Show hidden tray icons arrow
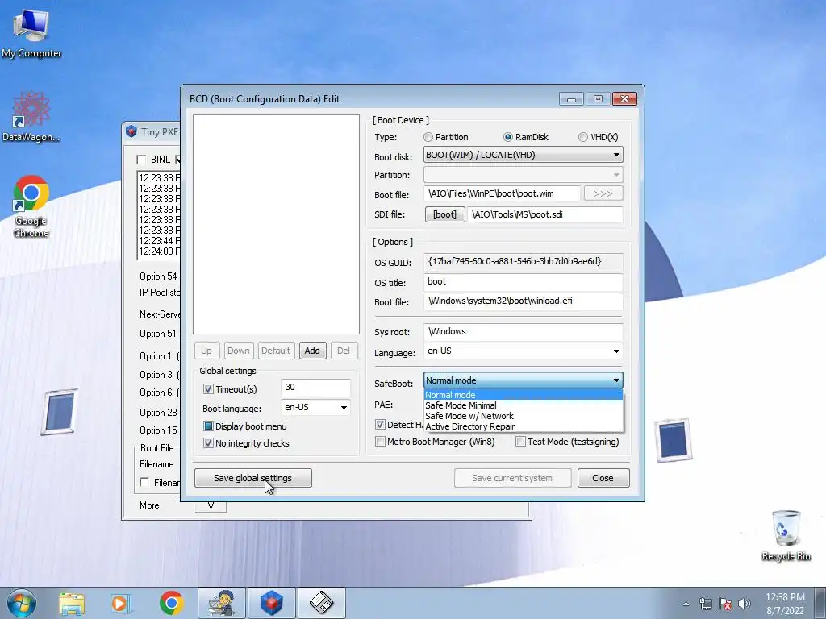The height and width of the screenshot is (619, 826). tap(686, 604)
